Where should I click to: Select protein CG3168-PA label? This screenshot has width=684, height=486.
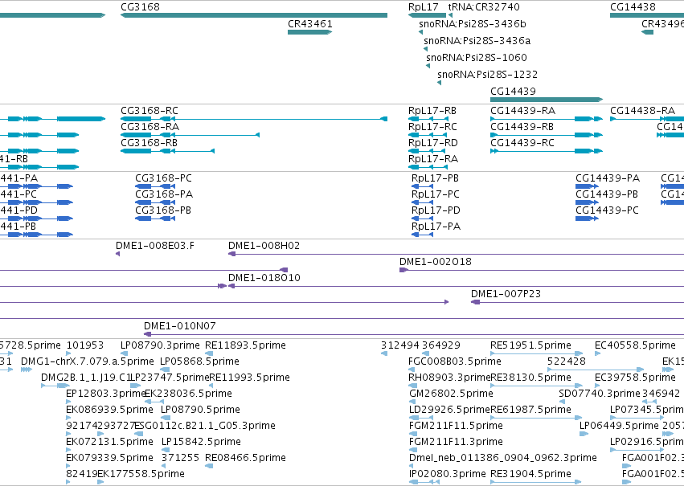(x=164, y=194)
